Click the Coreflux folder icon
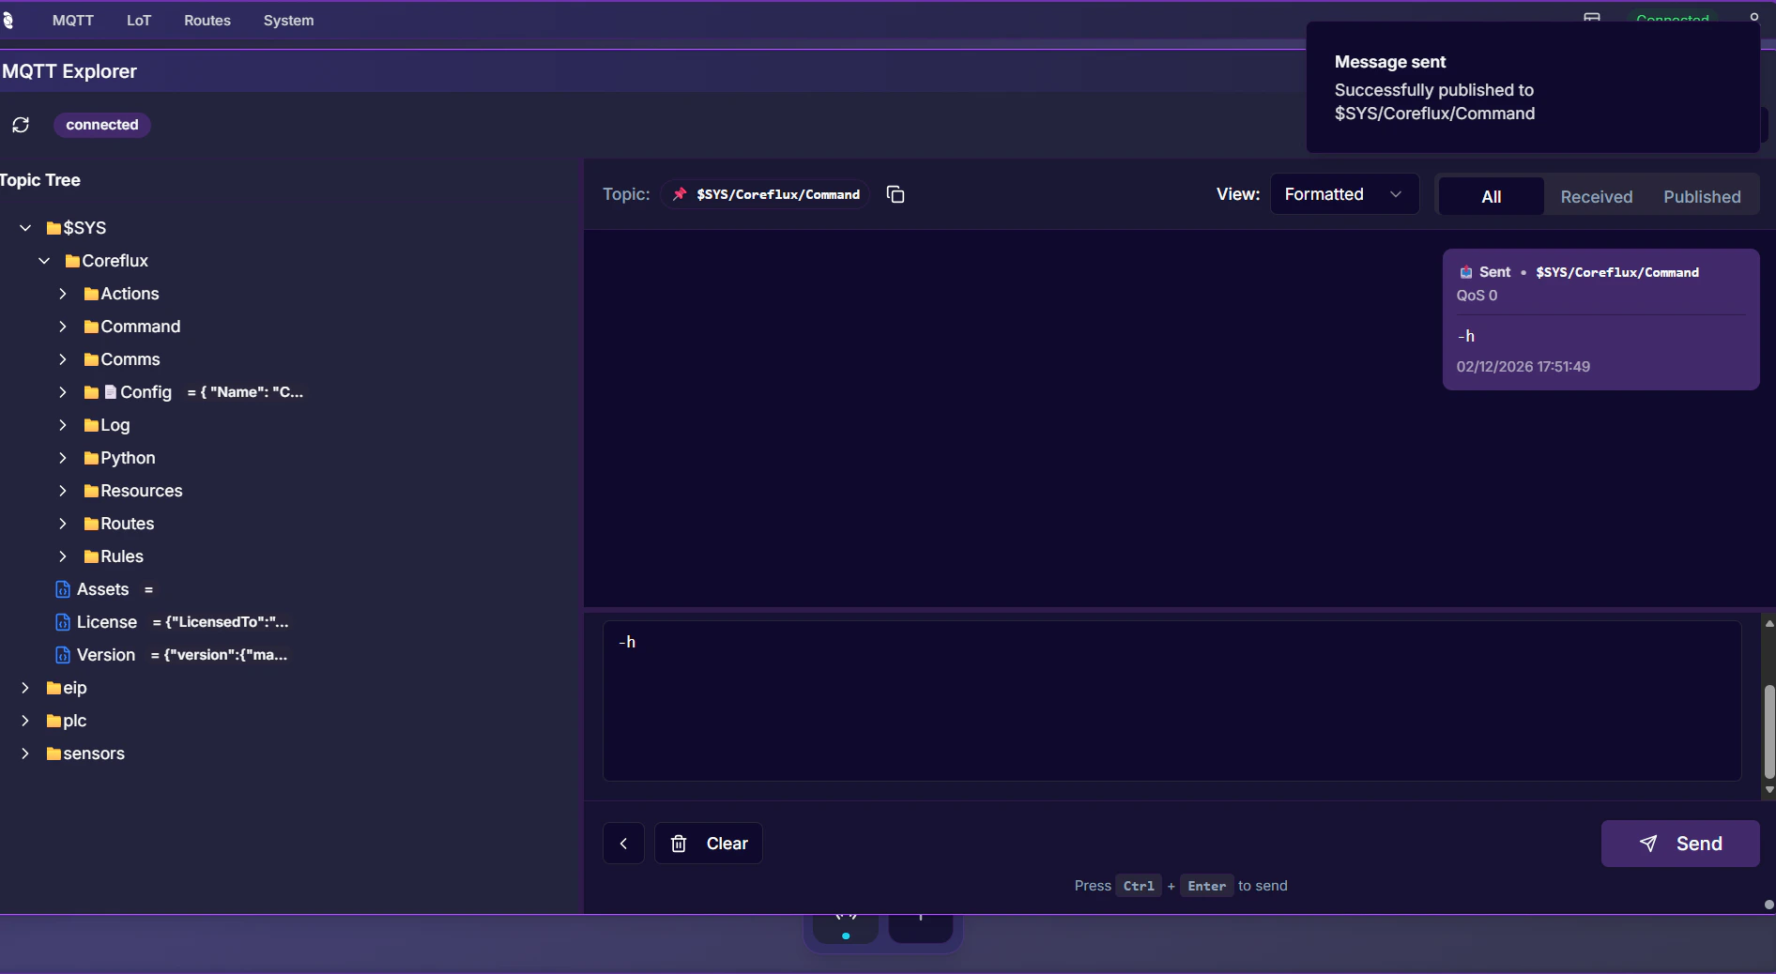 (x=72, y=261)
